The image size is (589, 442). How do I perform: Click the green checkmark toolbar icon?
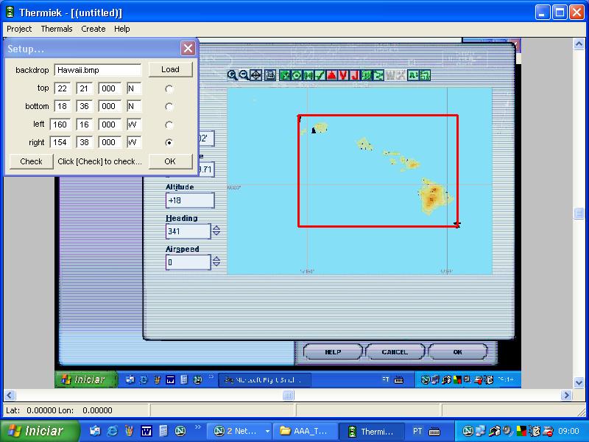point(320,74)
